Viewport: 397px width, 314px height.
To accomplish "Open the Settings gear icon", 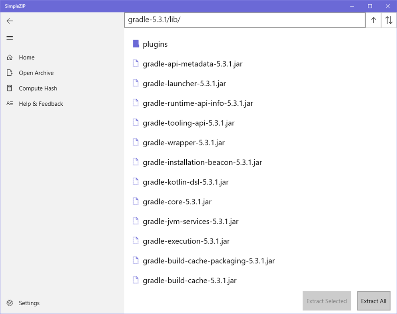I will 10,303.
